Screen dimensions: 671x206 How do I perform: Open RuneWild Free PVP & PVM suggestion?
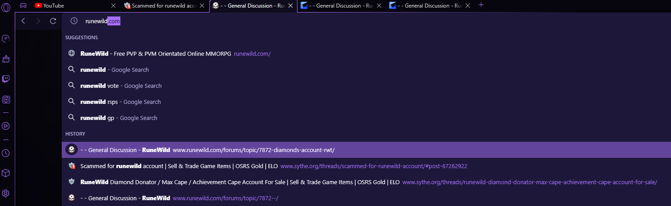tap(366, 54)
